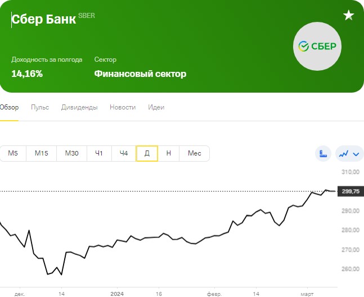This screenshot has width=364, height=297.
Task: Choose the Н weekly interval
Action: click(169, 153)
